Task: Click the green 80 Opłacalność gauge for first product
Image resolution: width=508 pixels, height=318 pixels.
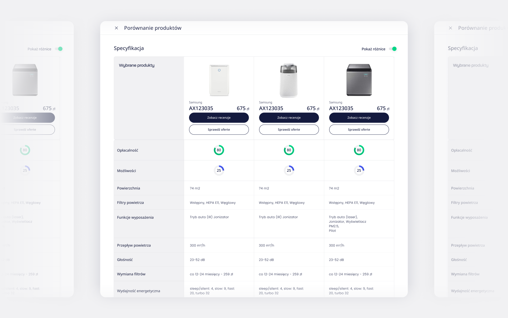Action: [219, 150]
